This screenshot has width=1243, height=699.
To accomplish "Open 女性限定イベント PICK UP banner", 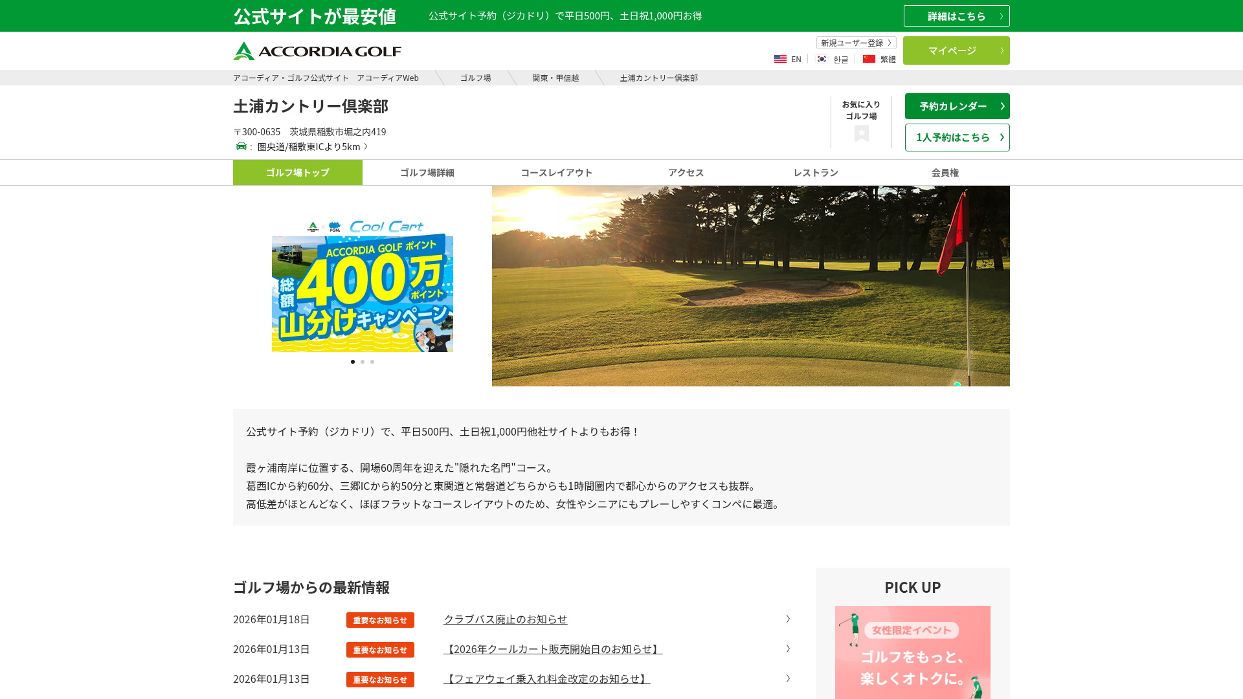I will tap(913, 652).
